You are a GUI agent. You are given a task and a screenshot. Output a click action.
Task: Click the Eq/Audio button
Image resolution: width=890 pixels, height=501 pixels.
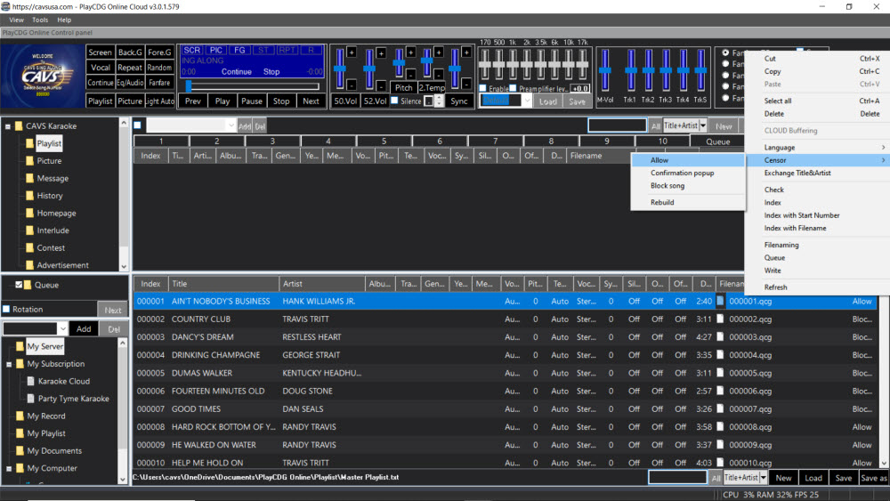point(130,83)
